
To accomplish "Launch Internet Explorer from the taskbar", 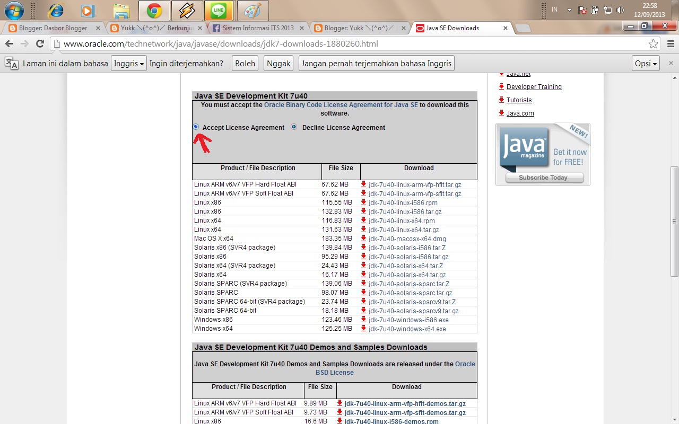I will [x=56, y=11].
